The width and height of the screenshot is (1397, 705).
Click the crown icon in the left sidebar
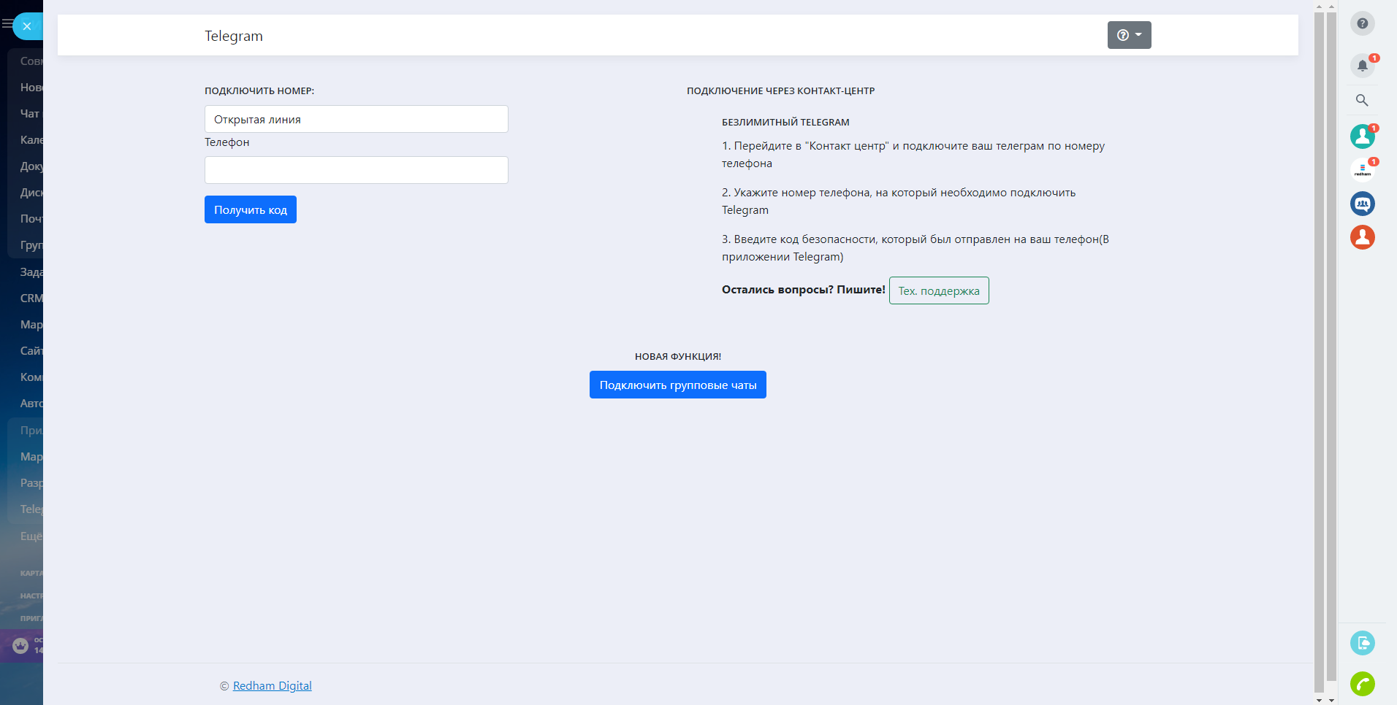click(x=20, y=645)
